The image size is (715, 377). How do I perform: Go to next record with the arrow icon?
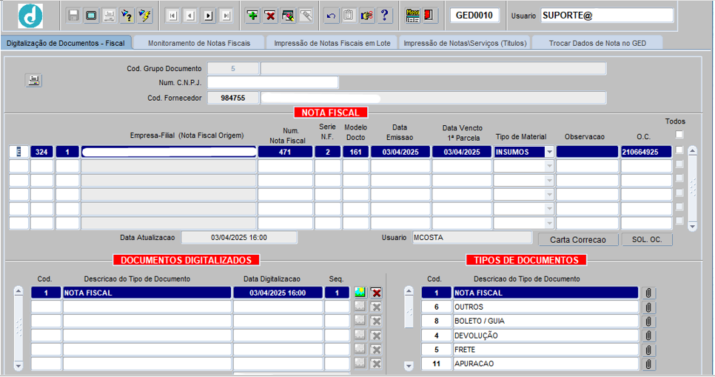tap(209, 16)
